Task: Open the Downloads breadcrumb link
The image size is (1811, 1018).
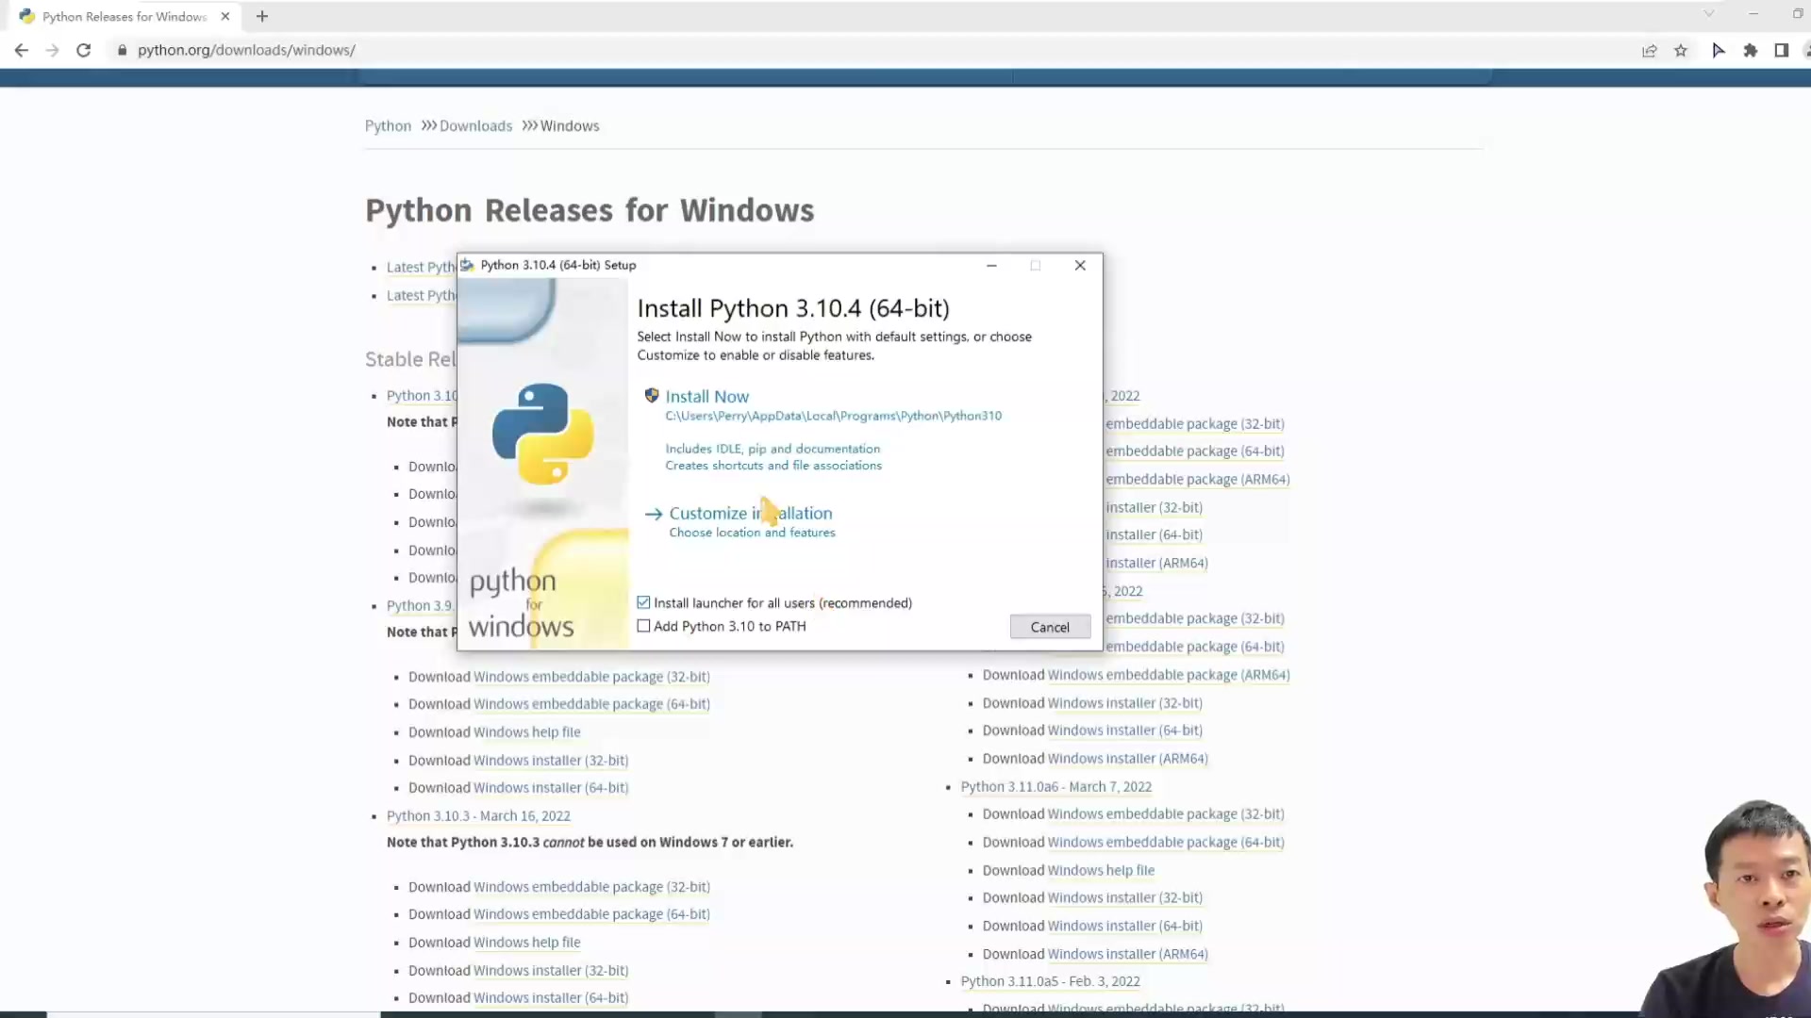Action: tap(475, 126)
